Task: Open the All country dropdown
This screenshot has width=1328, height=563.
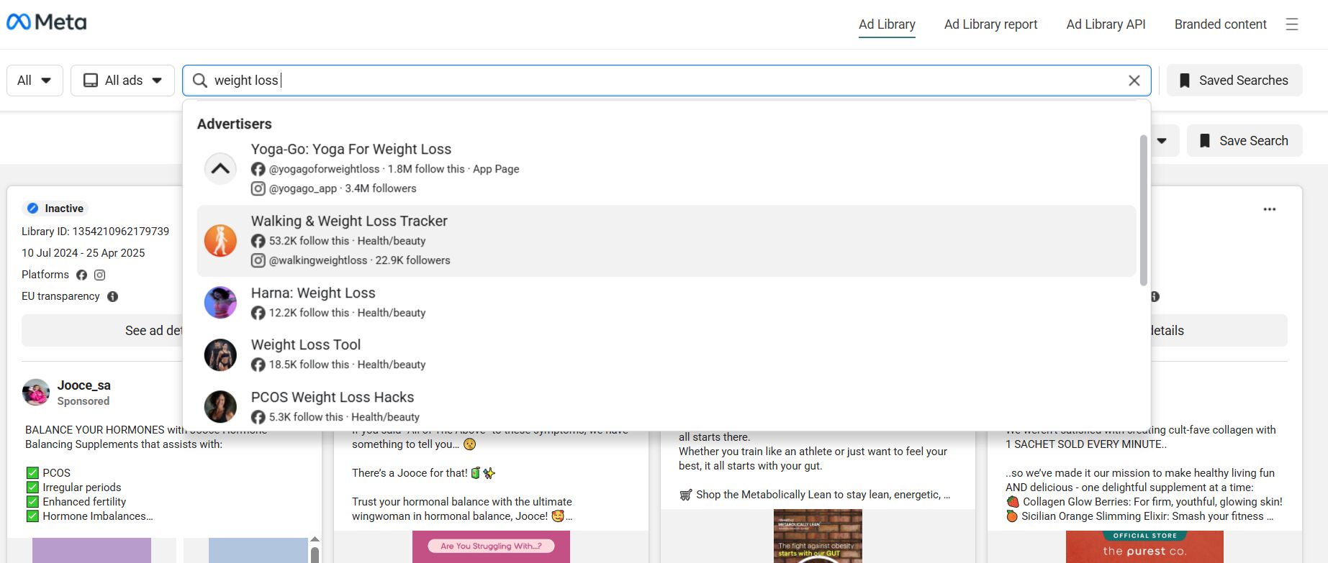Action: coord(35,81)
